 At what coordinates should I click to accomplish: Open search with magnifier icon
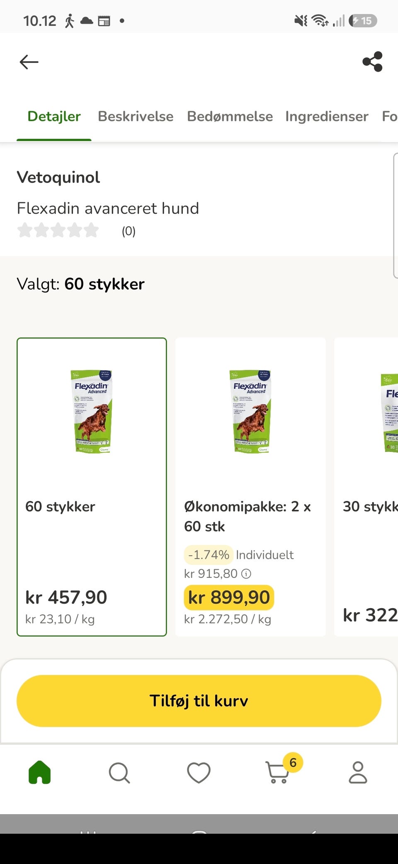119,773
